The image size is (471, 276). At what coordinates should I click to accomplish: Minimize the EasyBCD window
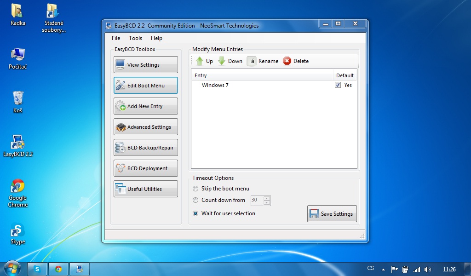click(326, 24)
